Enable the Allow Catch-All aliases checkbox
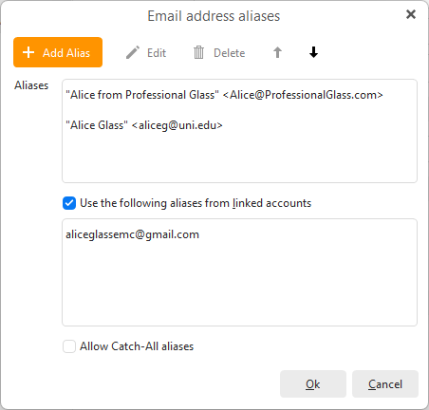Screen dimensions: 429x410 69,346
